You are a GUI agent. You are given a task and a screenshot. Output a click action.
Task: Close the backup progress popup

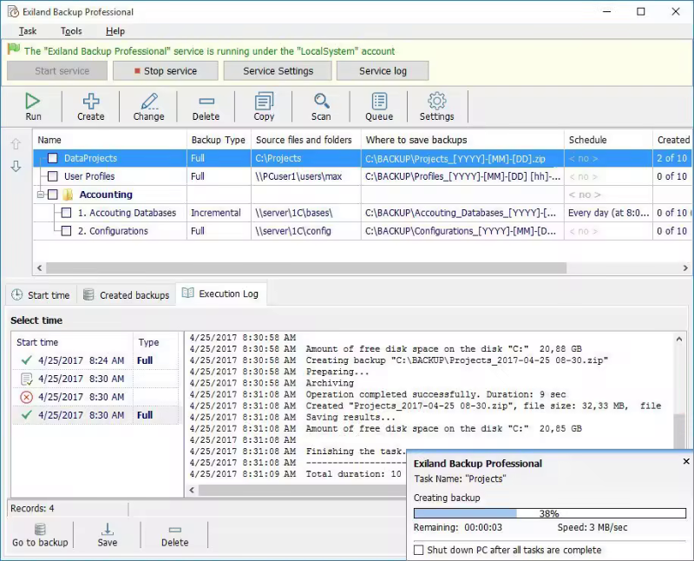686,461
